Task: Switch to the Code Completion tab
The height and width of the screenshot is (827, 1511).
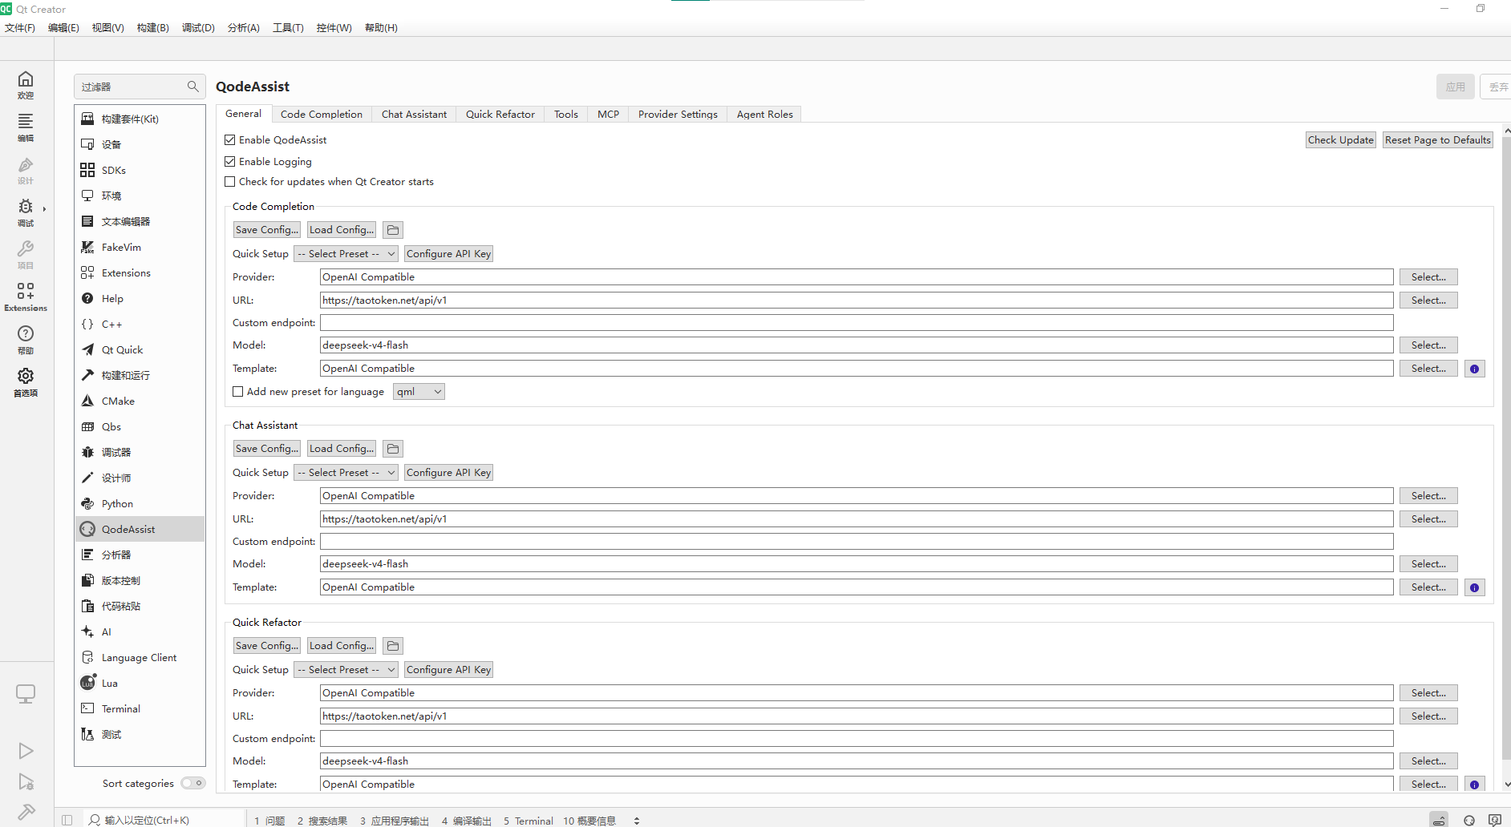Action: (322, 115)
